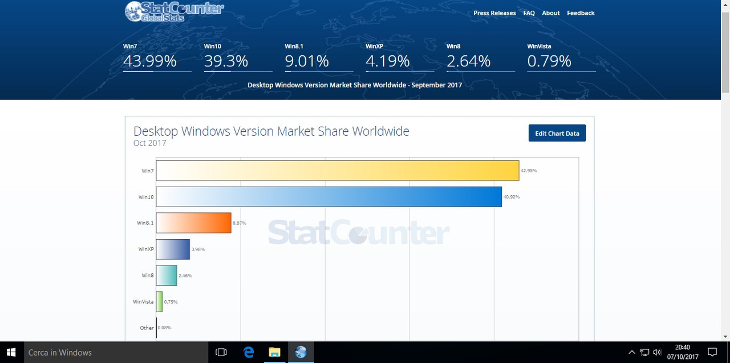This screenshot has height=363, width=730.
Task: Click the 40.92% value label
Action: click(x=512, y=197)
